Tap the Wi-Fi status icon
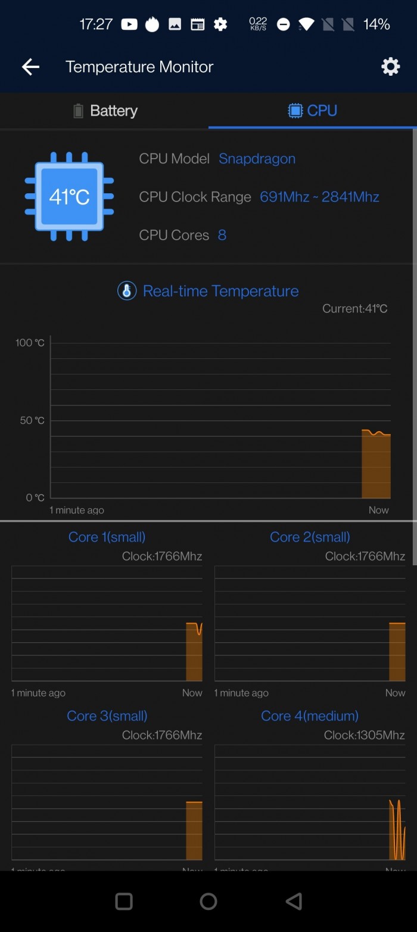 tap(306, 24)
